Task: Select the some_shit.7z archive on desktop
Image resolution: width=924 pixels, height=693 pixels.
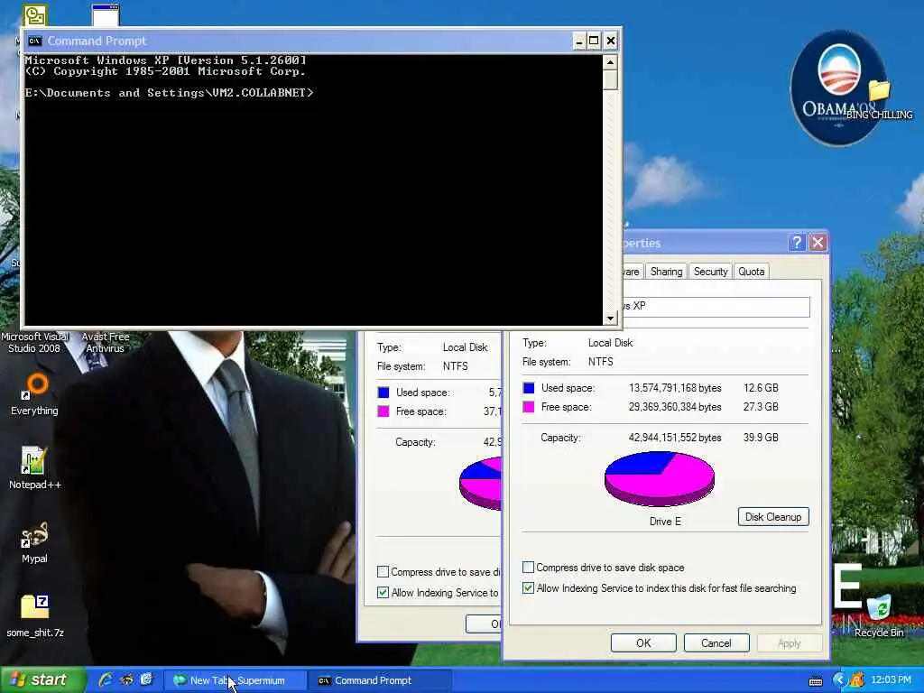Action: 35,616
